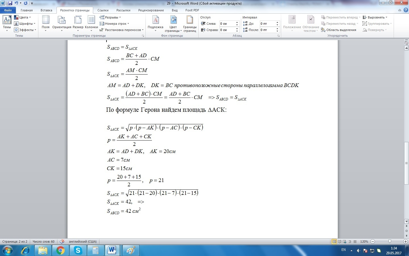Switch to the Рецензирование tab
The width and height of the screenshot is (409, 256).
(151, 10)
